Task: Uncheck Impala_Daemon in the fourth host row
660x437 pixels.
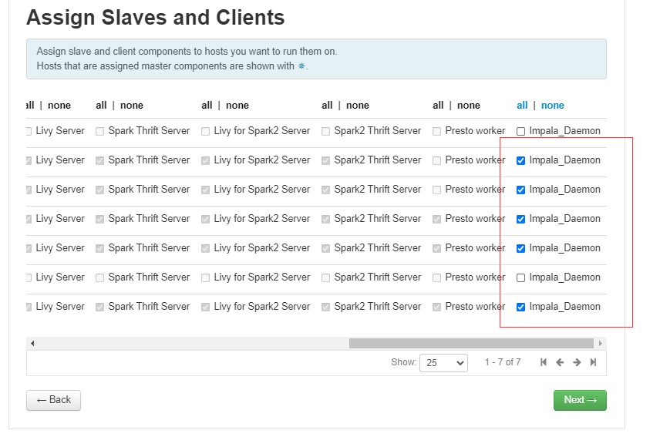Action: [x=520, y=219]
